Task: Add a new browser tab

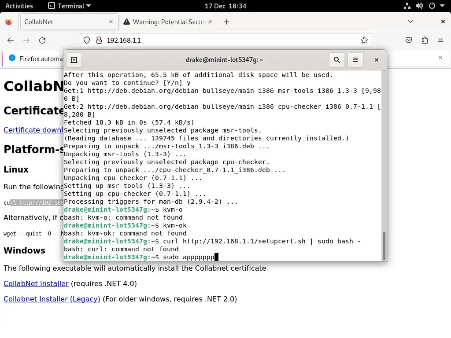Action: (x=227, y=22)
